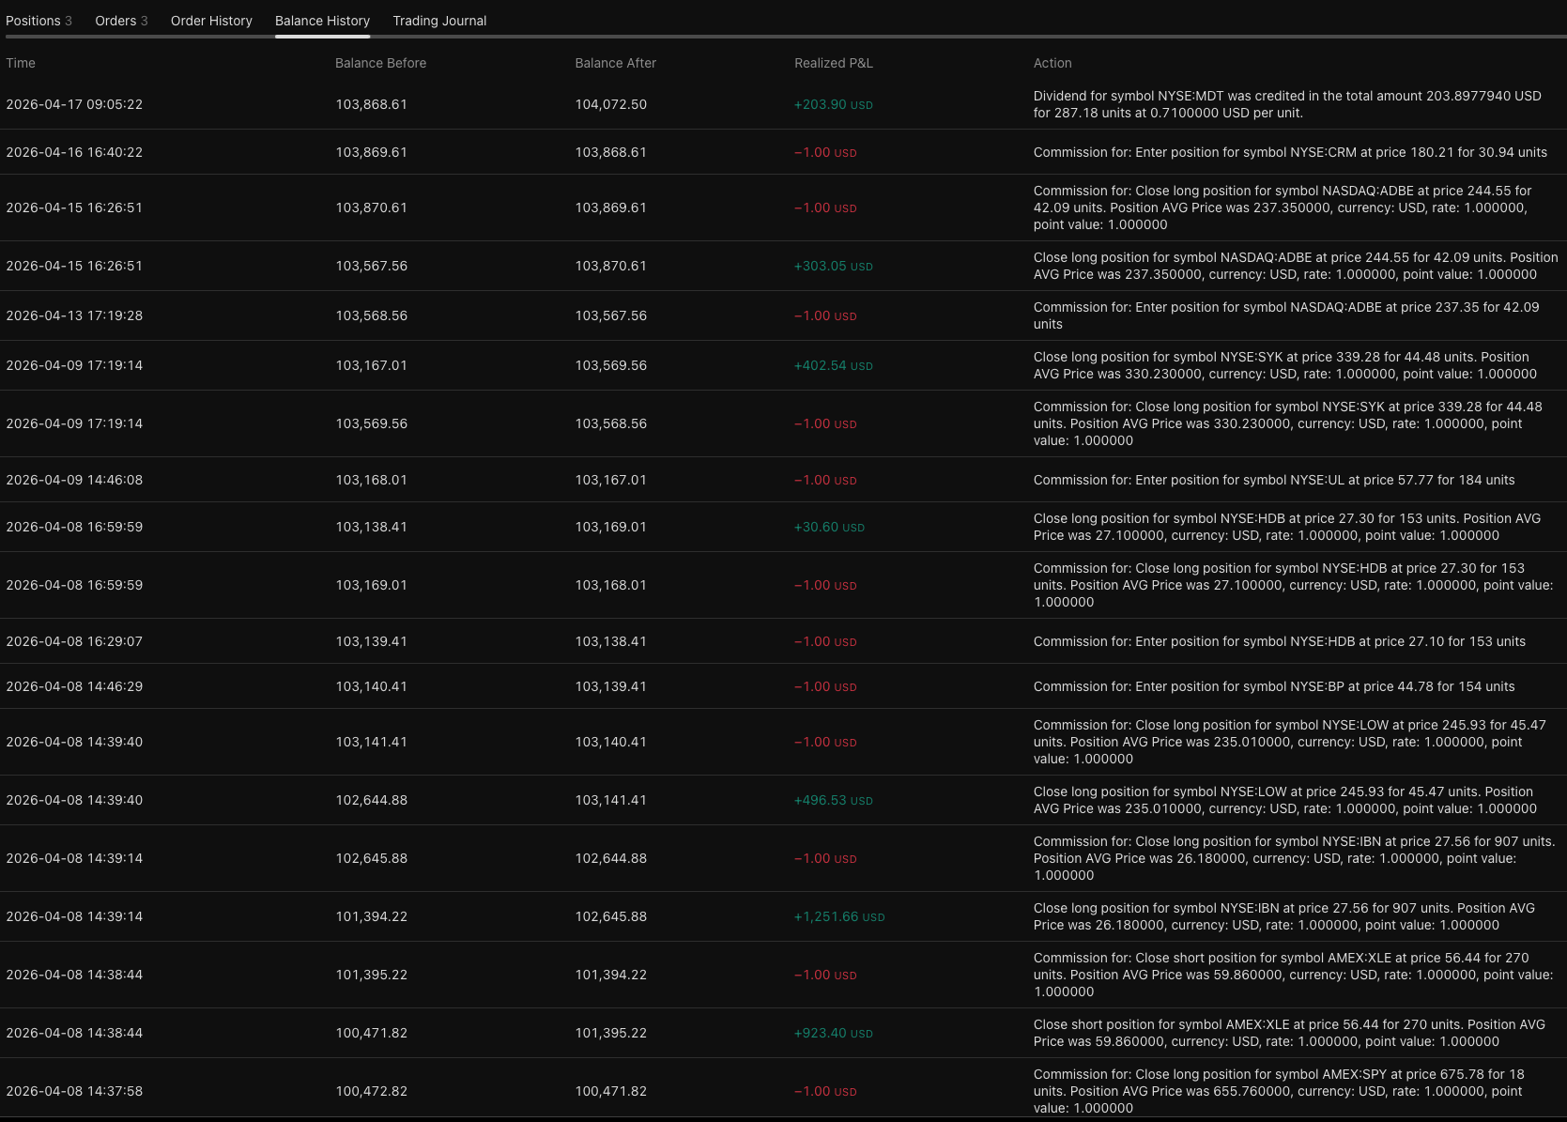Open the Positions tab
Viewport: 1567px width, 1122px height.
click(38, 21)
